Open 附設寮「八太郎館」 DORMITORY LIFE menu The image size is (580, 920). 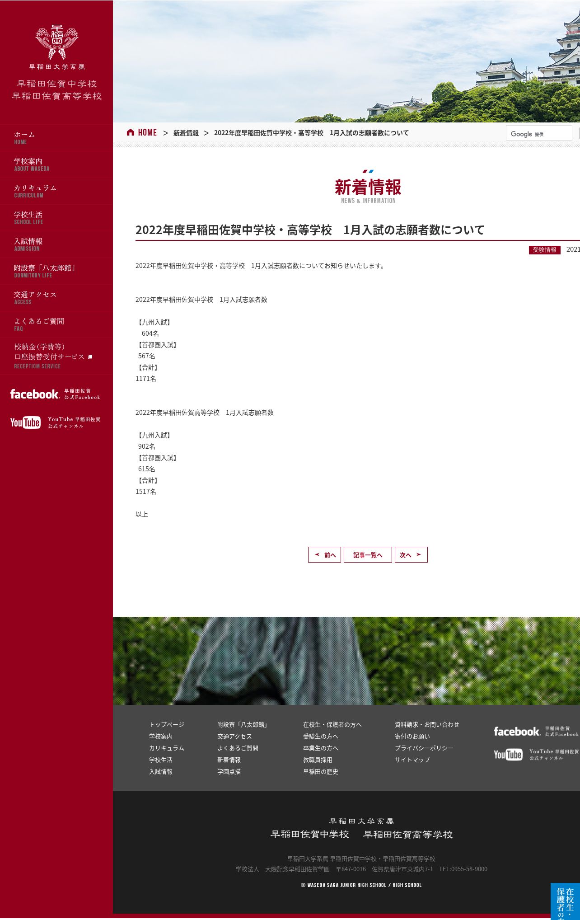coord(56,271)
